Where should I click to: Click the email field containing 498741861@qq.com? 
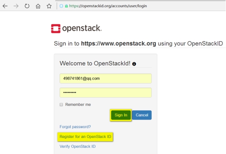[106, 78]
